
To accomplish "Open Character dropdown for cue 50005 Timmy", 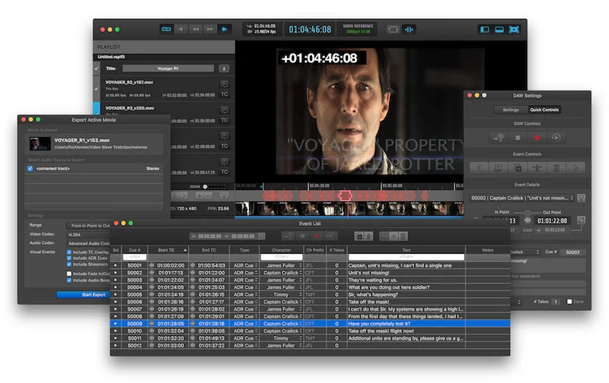I will pos(281,295).
